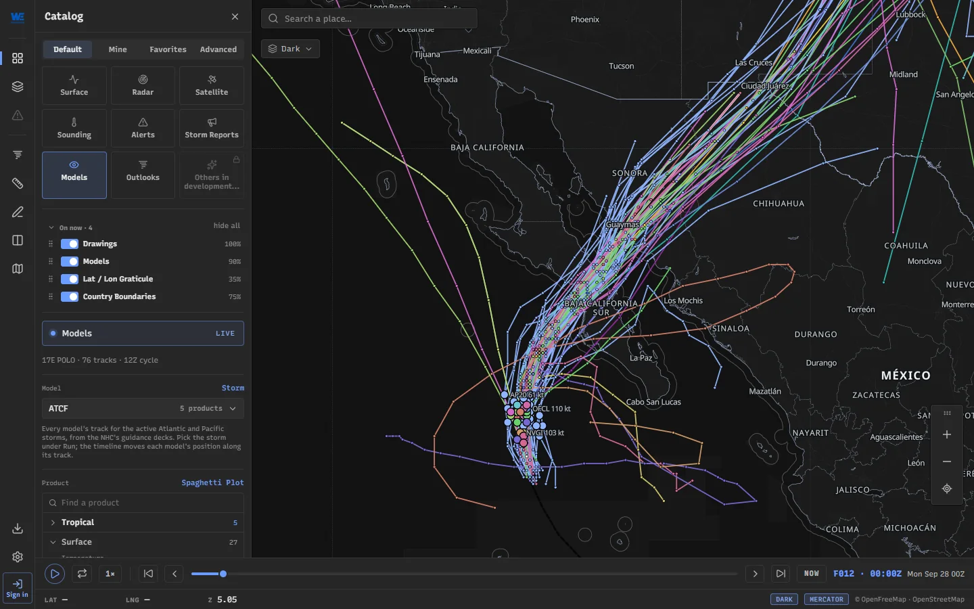The height and width of the screenshot is (609, 974).
Task: Open the Satellite category tile
Action: coord(212,86)
